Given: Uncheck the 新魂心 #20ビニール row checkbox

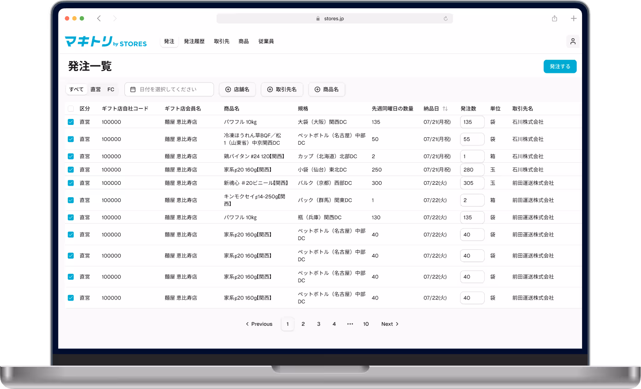Looking at the screenshot, I should (71, 183).
